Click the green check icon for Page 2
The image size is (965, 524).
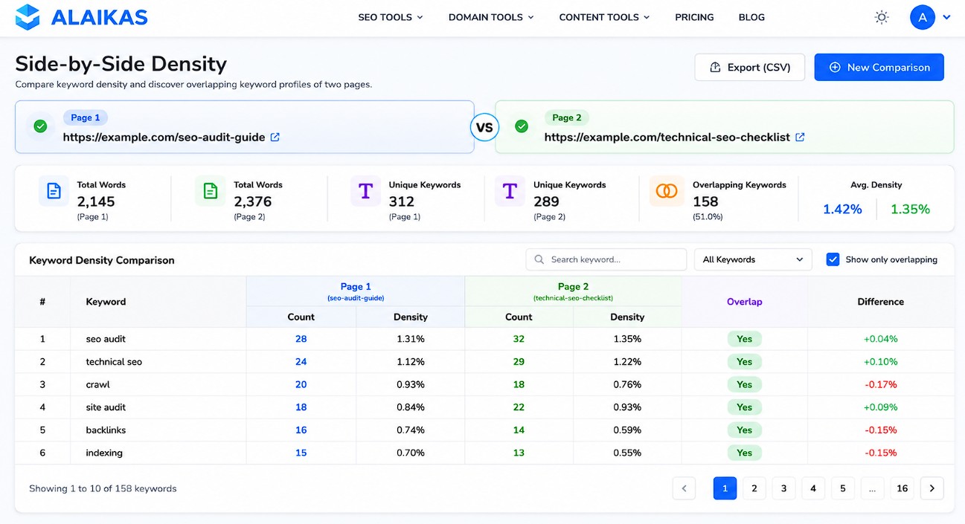click(522, 126)
